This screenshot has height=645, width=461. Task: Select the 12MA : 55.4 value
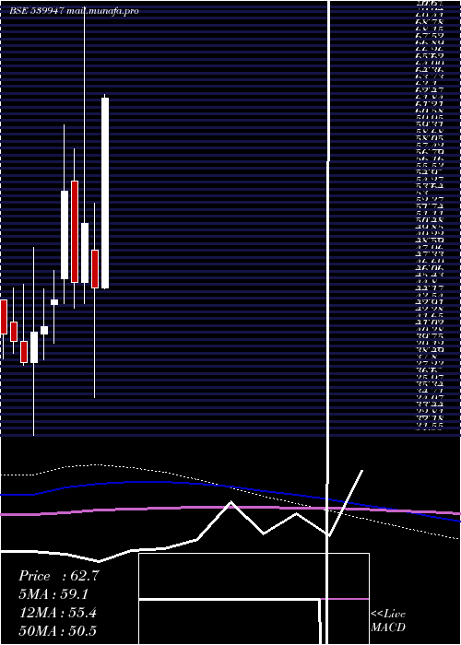58,613
